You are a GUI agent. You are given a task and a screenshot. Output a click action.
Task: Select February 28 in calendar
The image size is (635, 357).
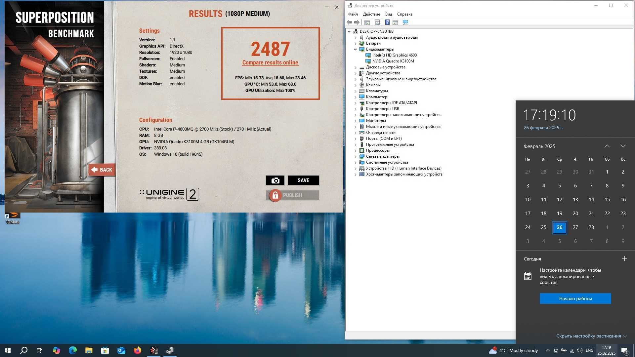click(x=591, y=227)
